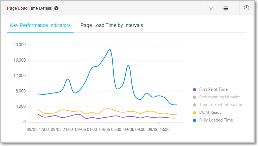Click the purple First Paint Time dot
The height and width of the screenshot is (146, 258).
click(194, 89)
